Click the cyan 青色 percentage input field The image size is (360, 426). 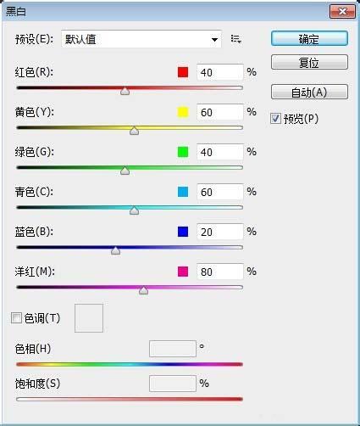coord(220,192)
